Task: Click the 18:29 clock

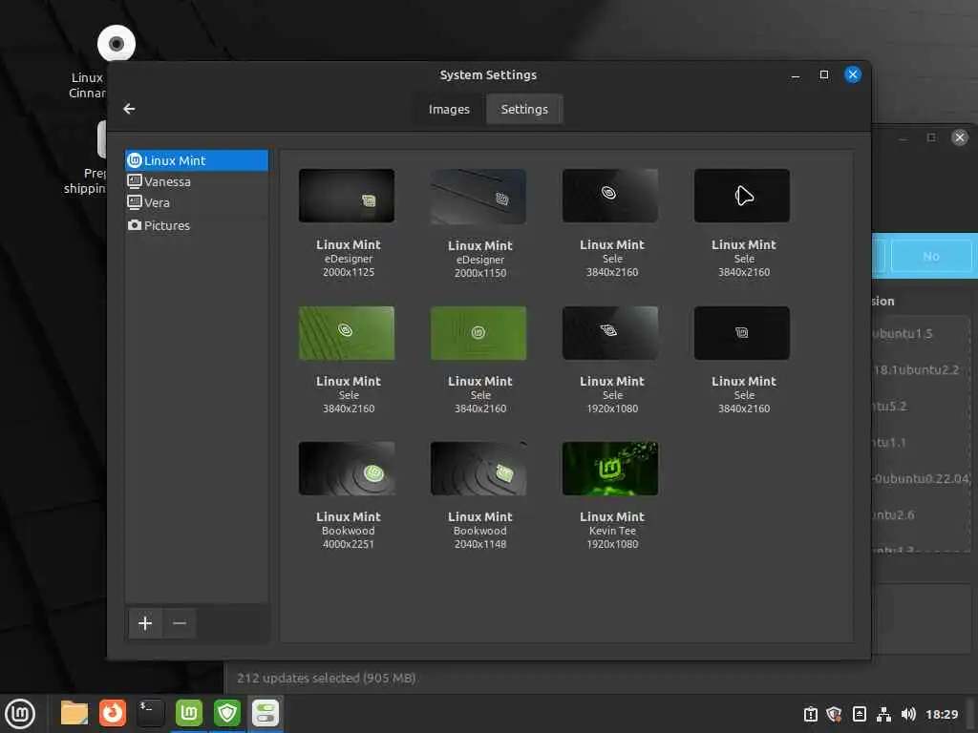Action: point(941,714)
